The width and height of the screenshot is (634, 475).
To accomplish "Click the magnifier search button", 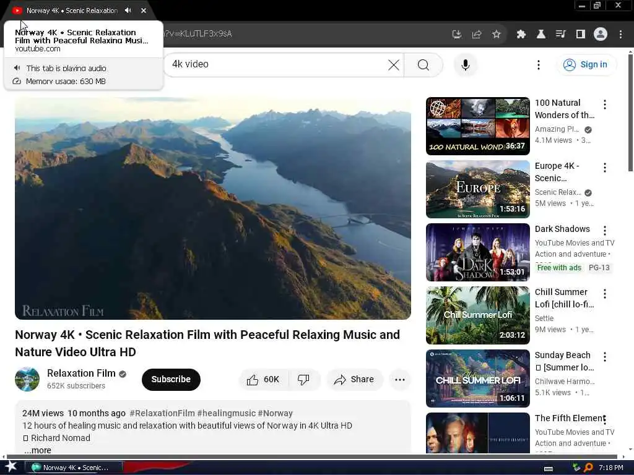I will tap(423, 64).
